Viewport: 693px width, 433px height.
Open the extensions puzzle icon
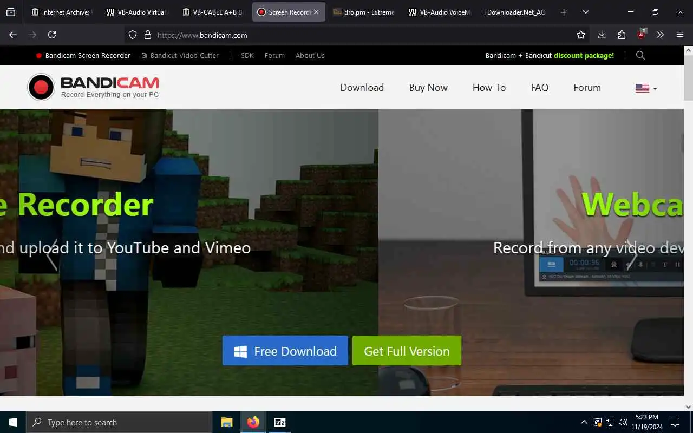pyautogui.click(x=622, y=35)
